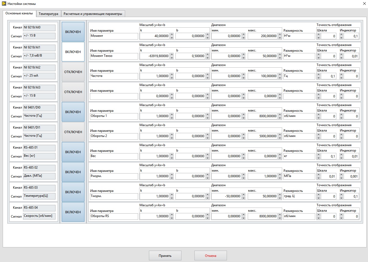This screenshot has height=262, width=368.
Task: Toggle ВКЛЮЧЕН button for RS-485 04
Action: 73,212
